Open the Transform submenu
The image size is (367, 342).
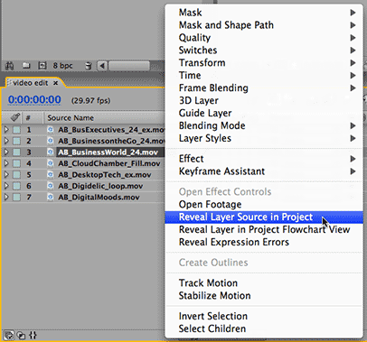coord(264,63)
